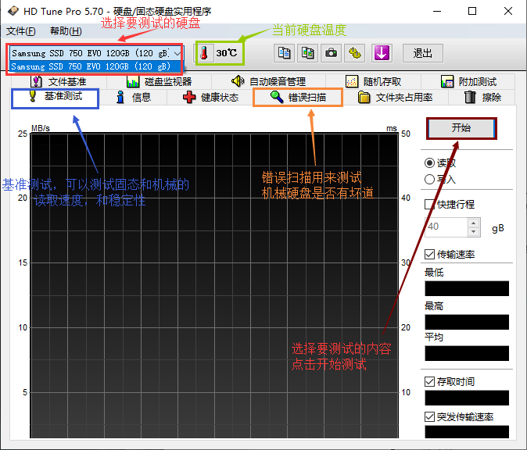Uncheck the 存取时间 checkbox
This screenshot has height=450, width=527.
point(429,381)
